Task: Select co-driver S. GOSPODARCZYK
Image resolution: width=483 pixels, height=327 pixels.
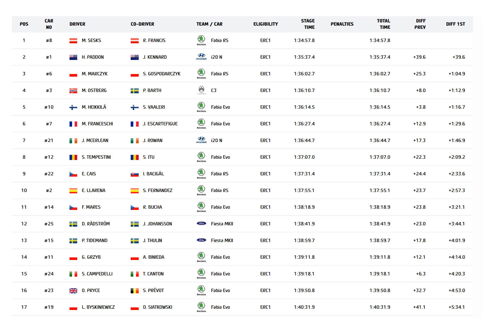Action: click(x=161, y=74)
